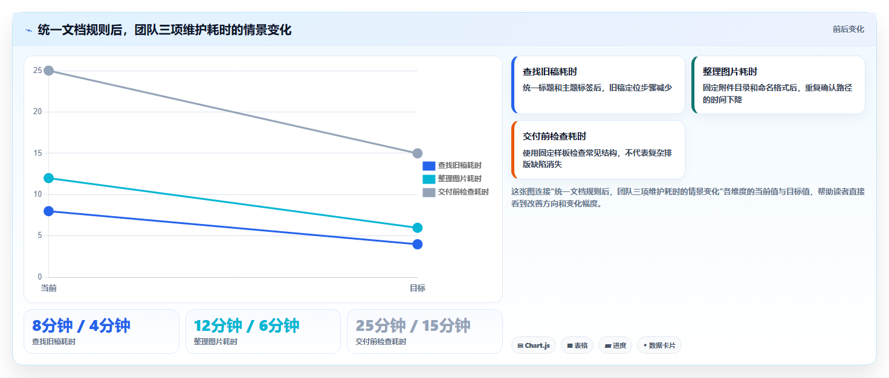The width and height of the screenshot is (889, 378).
Task: Click the 前后变化 label in the header
Action: pyautogui.click(x=848, y=29)
